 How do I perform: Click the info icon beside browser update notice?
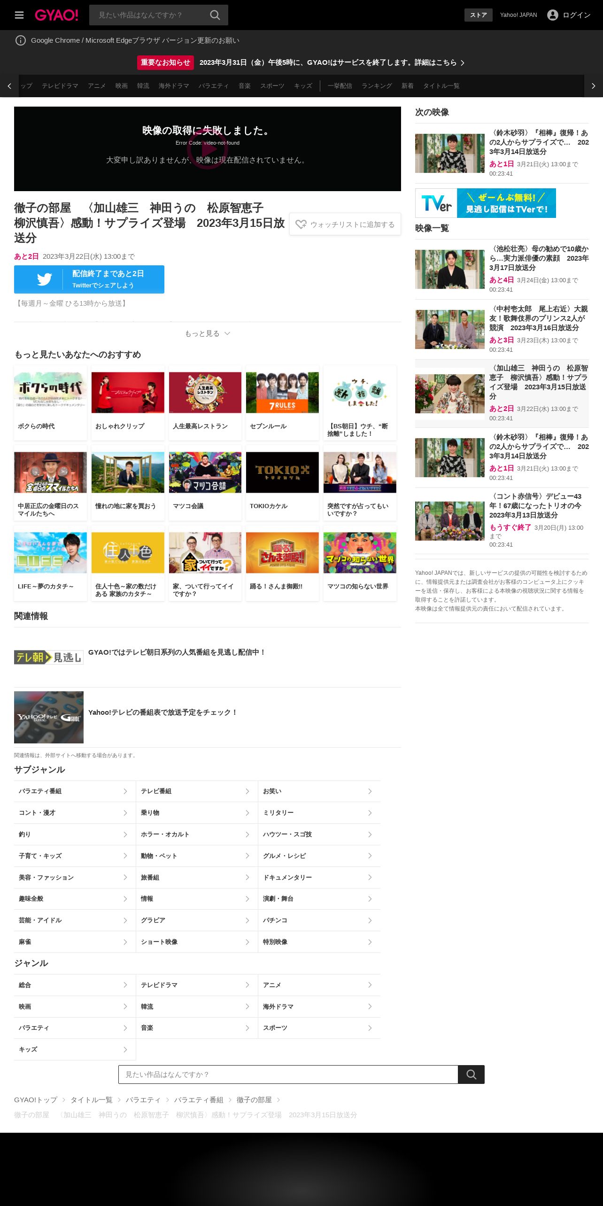(21, 40)
